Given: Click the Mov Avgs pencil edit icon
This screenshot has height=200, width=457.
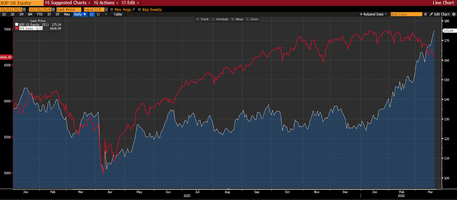Looking at the screenshot, I should [133, 10].
